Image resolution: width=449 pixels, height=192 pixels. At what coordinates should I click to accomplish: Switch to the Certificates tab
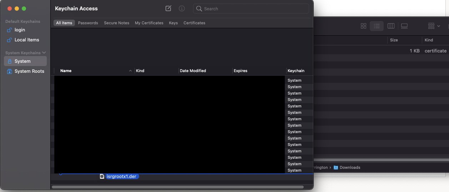195,23
